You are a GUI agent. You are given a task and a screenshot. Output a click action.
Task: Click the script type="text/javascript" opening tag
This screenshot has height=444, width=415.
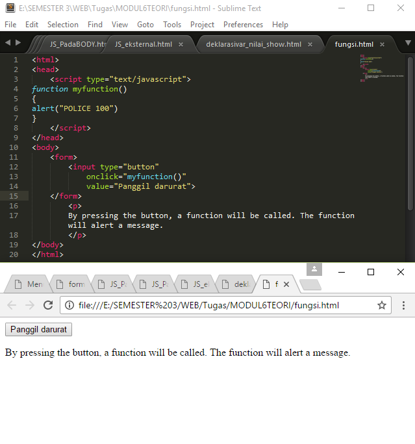120,79
